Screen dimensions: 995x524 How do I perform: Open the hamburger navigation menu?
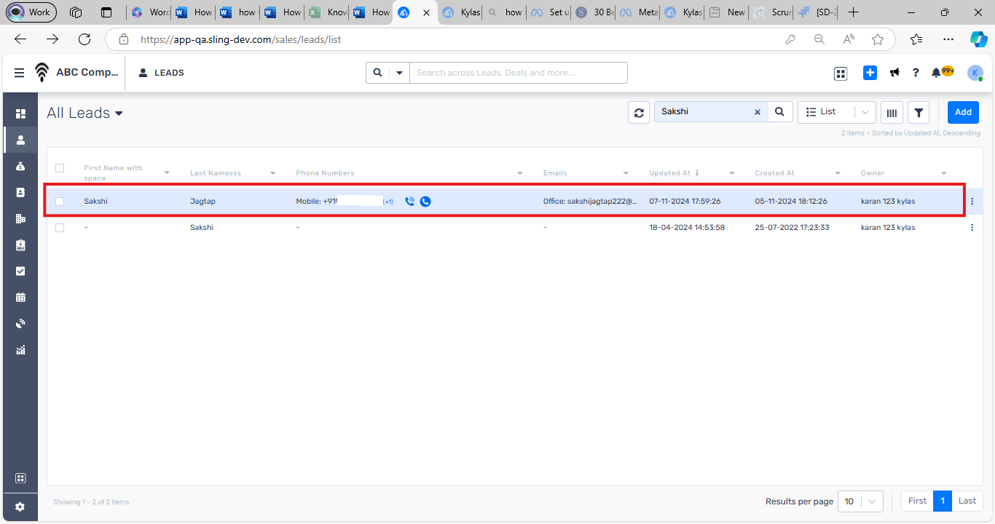point(19,73)
